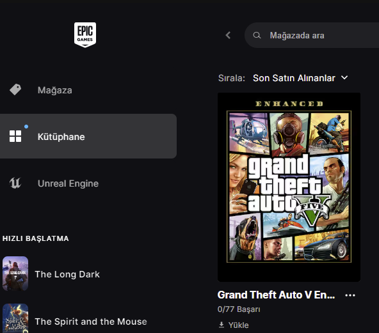Click the Grand Theft Auto V En... title
Screen dimensions: 379x333
coord(276,295)
